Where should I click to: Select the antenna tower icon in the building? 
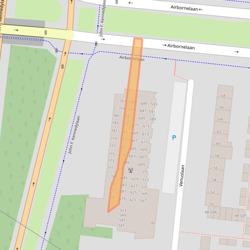click(x=131, y=170)
